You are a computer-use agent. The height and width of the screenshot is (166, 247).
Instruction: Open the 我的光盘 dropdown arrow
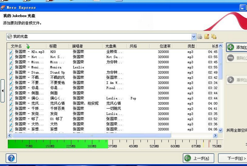[194, 37]
